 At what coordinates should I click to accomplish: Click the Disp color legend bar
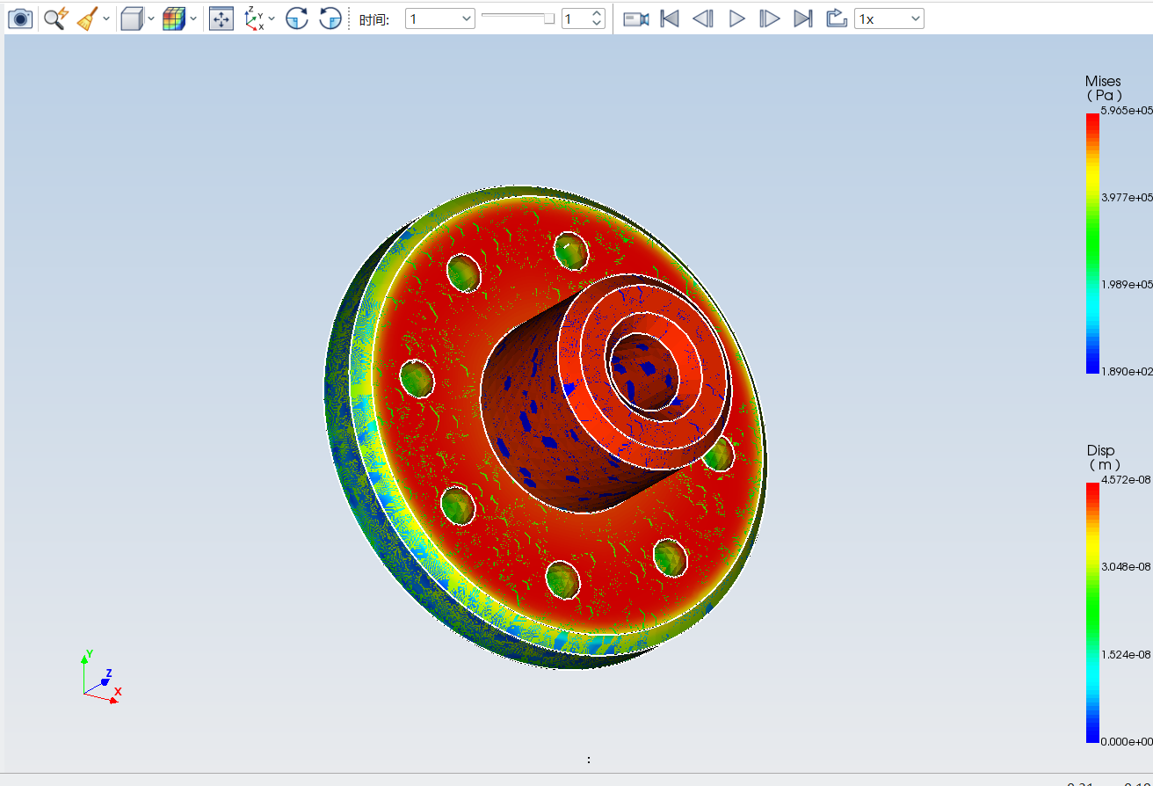tap(1092, 613)
